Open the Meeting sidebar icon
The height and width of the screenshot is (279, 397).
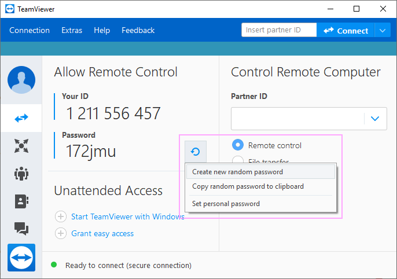tap(21, 174)
